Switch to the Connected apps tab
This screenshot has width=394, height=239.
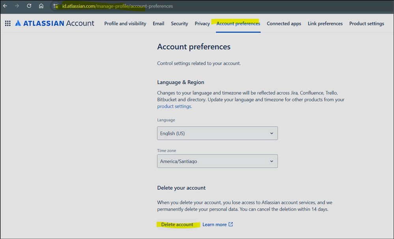click(284, 23)
